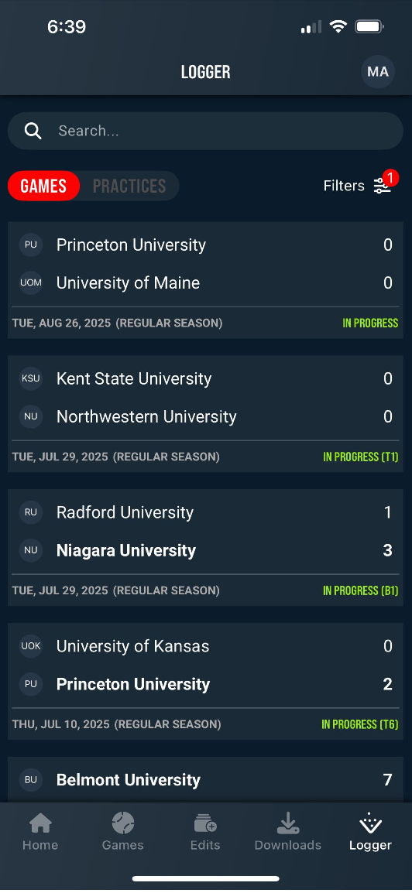Tap the Belmont University game entry
412x893 pixels.
tap(205, 780)
